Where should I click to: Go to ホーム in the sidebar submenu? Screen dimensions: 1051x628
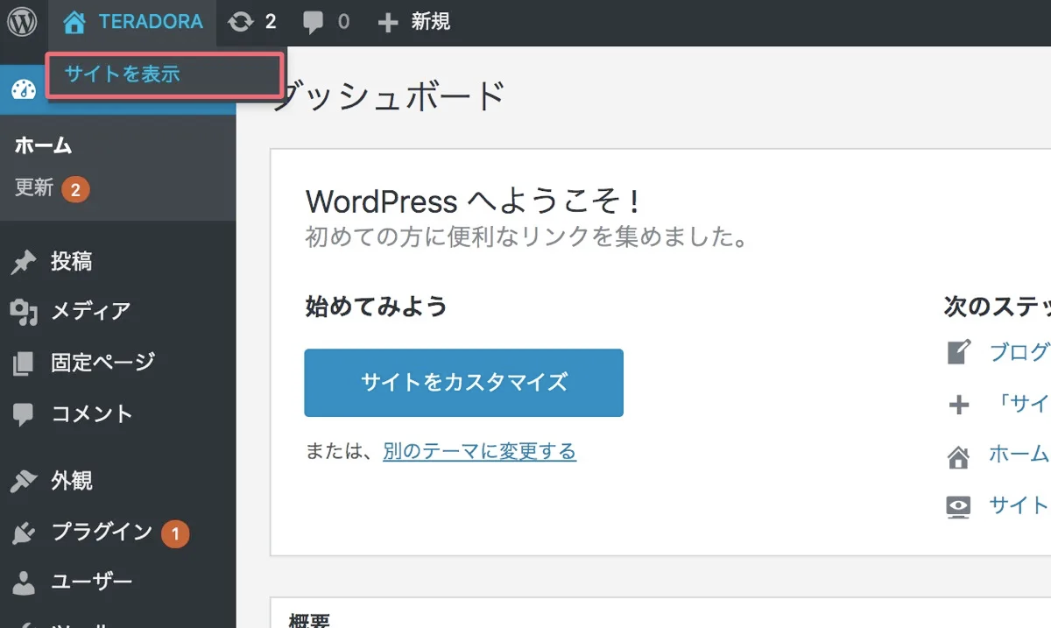point(43,145)
